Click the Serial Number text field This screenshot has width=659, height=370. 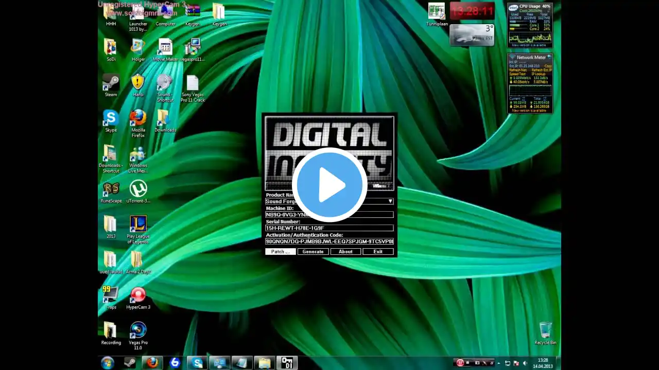(x=329, y=228)
